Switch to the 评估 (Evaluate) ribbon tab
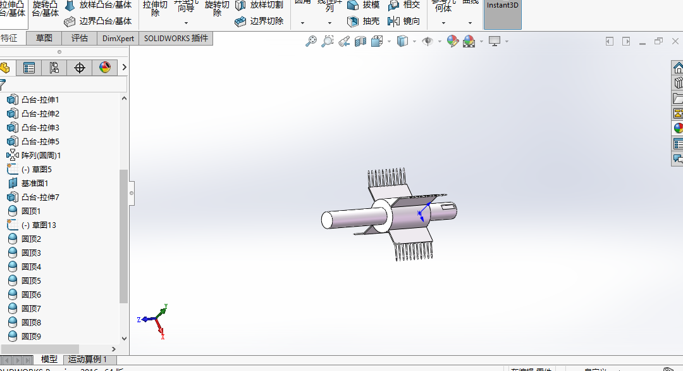683x371 pixels. (x=79, y=39)
